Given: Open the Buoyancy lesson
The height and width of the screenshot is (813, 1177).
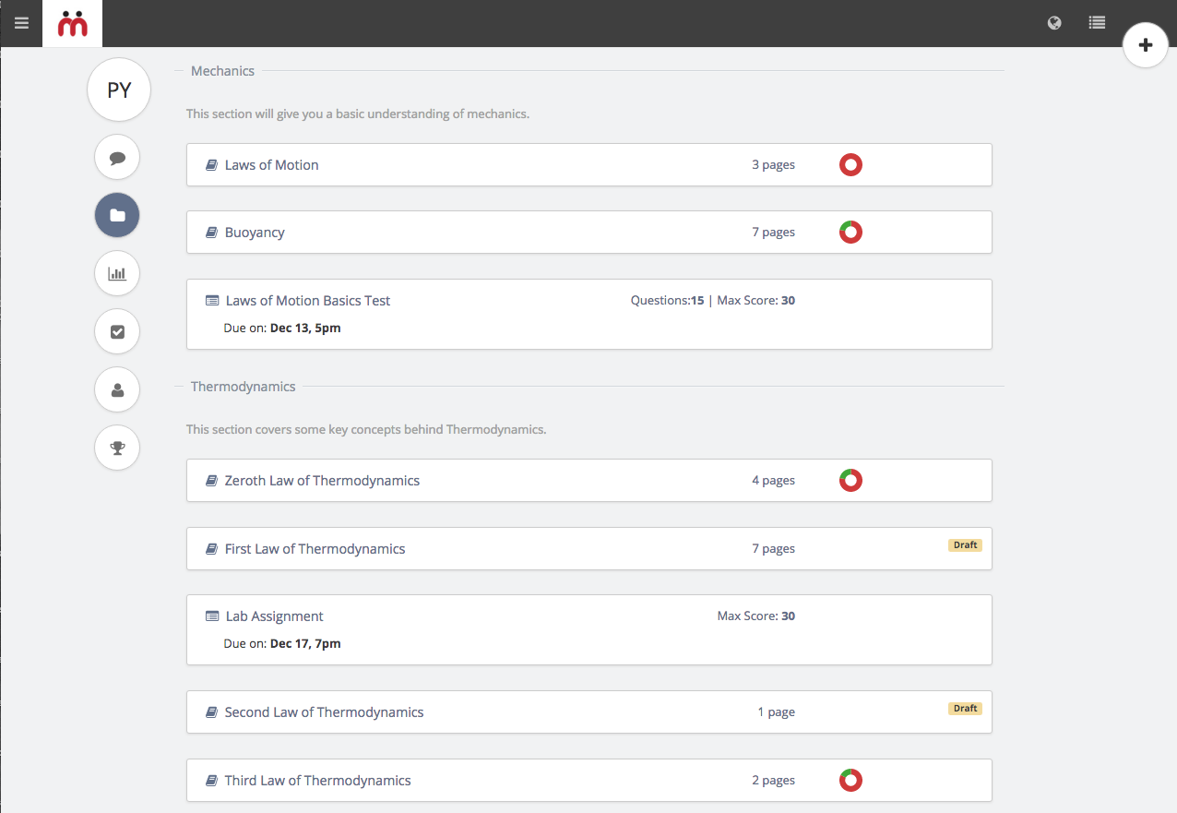Looking at the screenshot, I should (x=589, y=232).
